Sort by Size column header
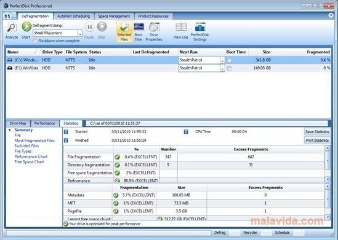 coord(260,52)
